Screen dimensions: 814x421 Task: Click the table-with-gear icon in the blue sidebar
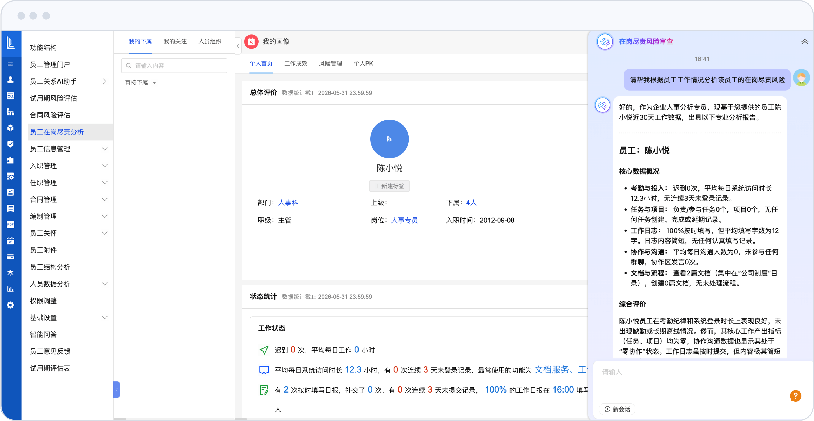pos(10,176)
